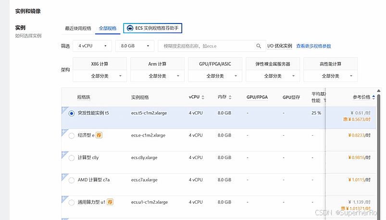Viewport: 386px width, 220px height.
Task: Click the ¥1.0115/时 price
Action: tap(359, 180)
